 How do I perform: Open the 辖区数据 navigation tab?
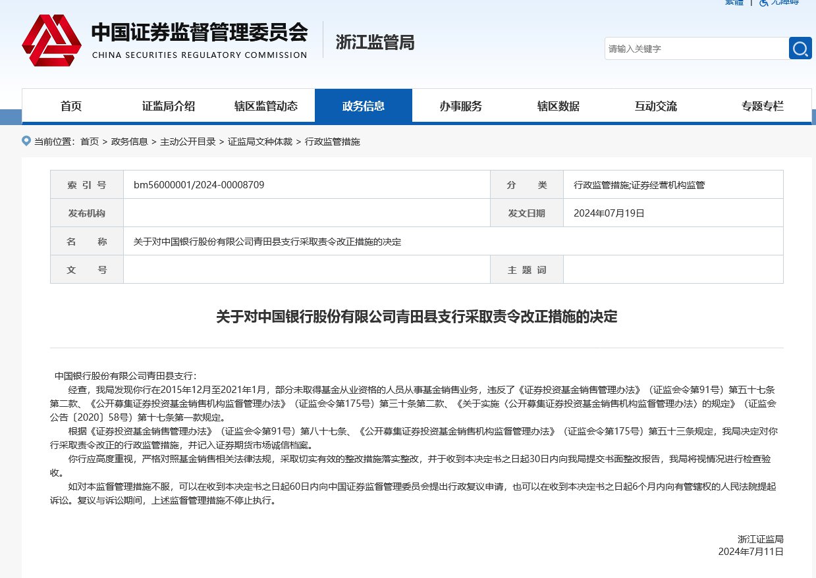coord(558,106)
